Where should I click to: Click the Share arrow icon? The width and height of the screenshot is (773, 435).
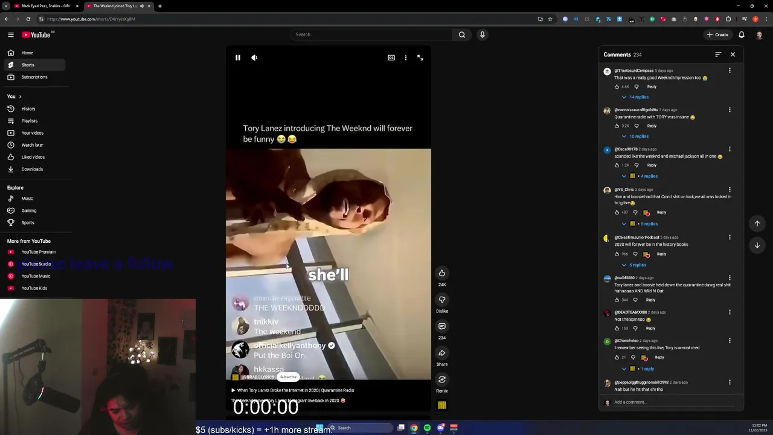pos(442,353)
